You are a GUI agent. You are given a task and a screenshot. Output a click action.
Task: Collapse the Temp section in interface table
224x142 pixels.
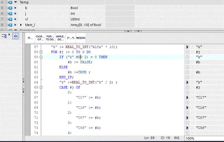point(15,2)
